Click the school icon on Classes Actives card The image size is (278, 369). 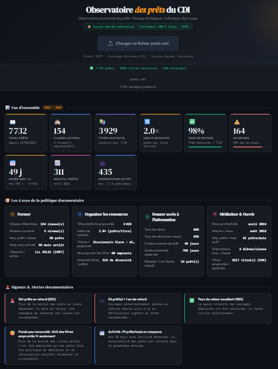pos(57,122)
